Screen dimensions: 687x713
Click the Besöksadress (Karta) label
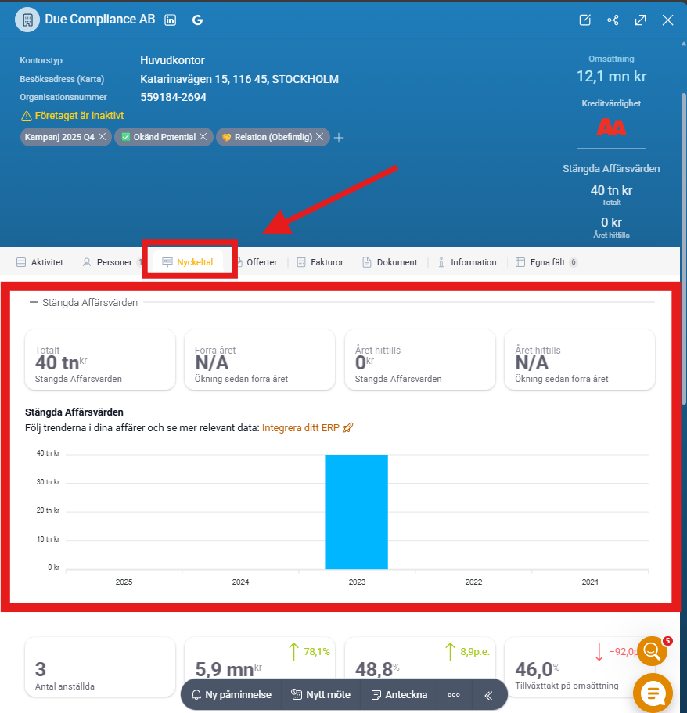tap(62, 79)
